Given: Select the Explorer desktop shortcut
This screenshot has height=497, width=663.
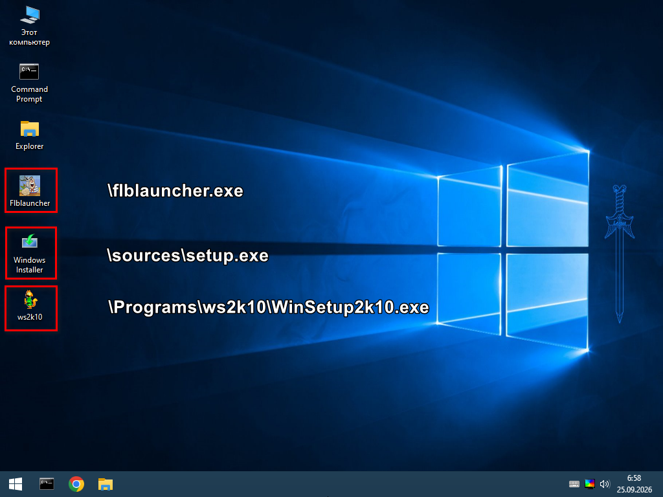Looking at the screenshot, I should tap(29, 135).
